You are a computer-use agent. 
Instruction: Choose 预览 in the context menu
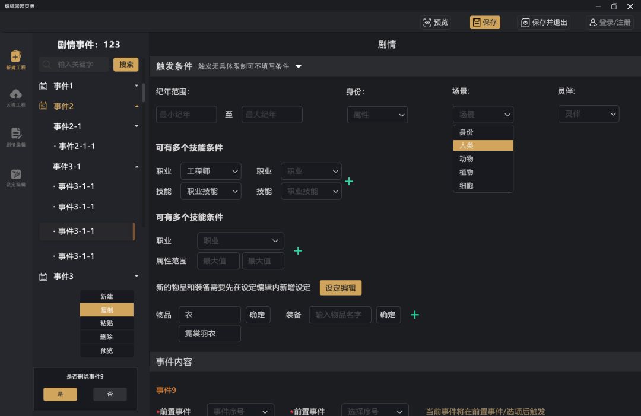point(107,351)
